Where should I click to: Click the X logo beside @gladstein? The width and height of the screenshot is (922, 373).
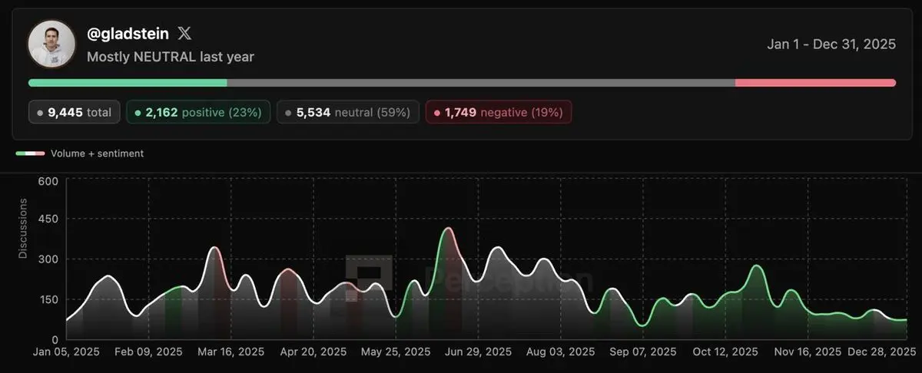coord(184,33)
